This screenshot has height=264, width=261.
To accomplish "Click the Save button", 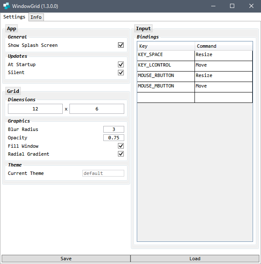I will 66,259.
